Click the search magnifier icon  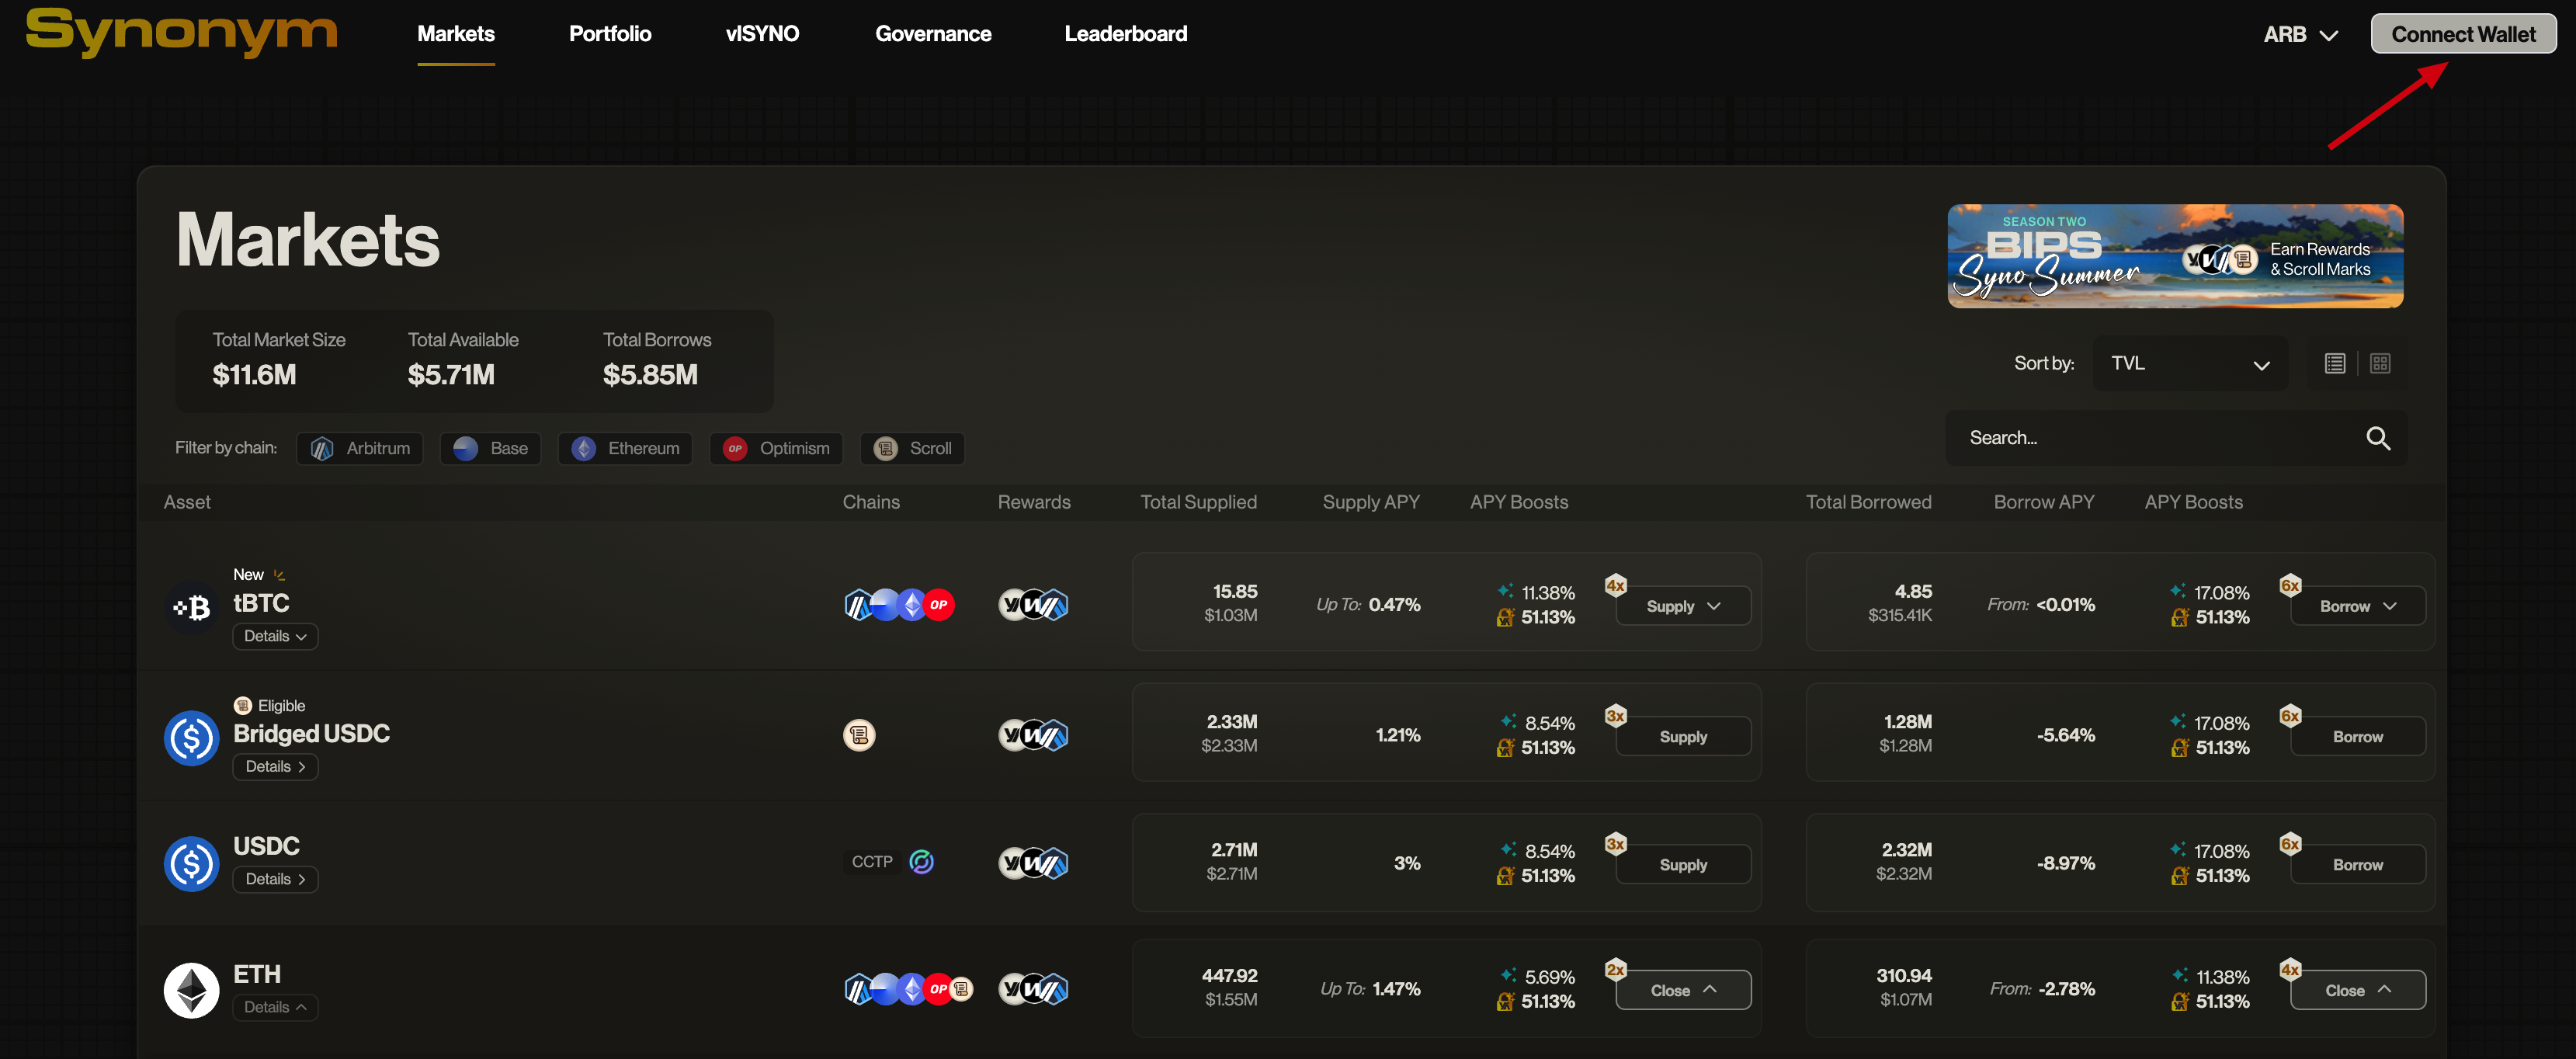point(2378,438)
